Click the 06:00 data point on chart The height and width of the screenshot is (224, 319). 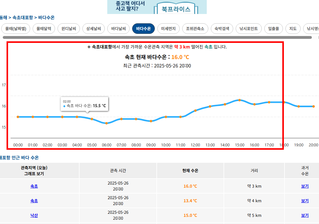pos(106,123)
